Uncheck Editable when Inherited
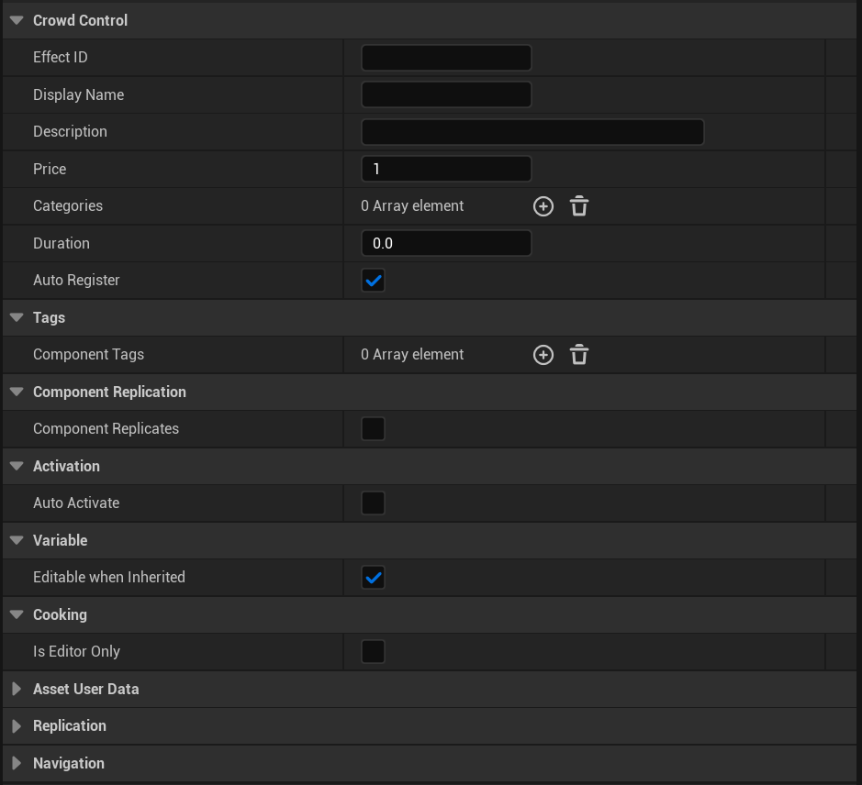The height and width of the screenshot is (785, 862). coord(373,578)
